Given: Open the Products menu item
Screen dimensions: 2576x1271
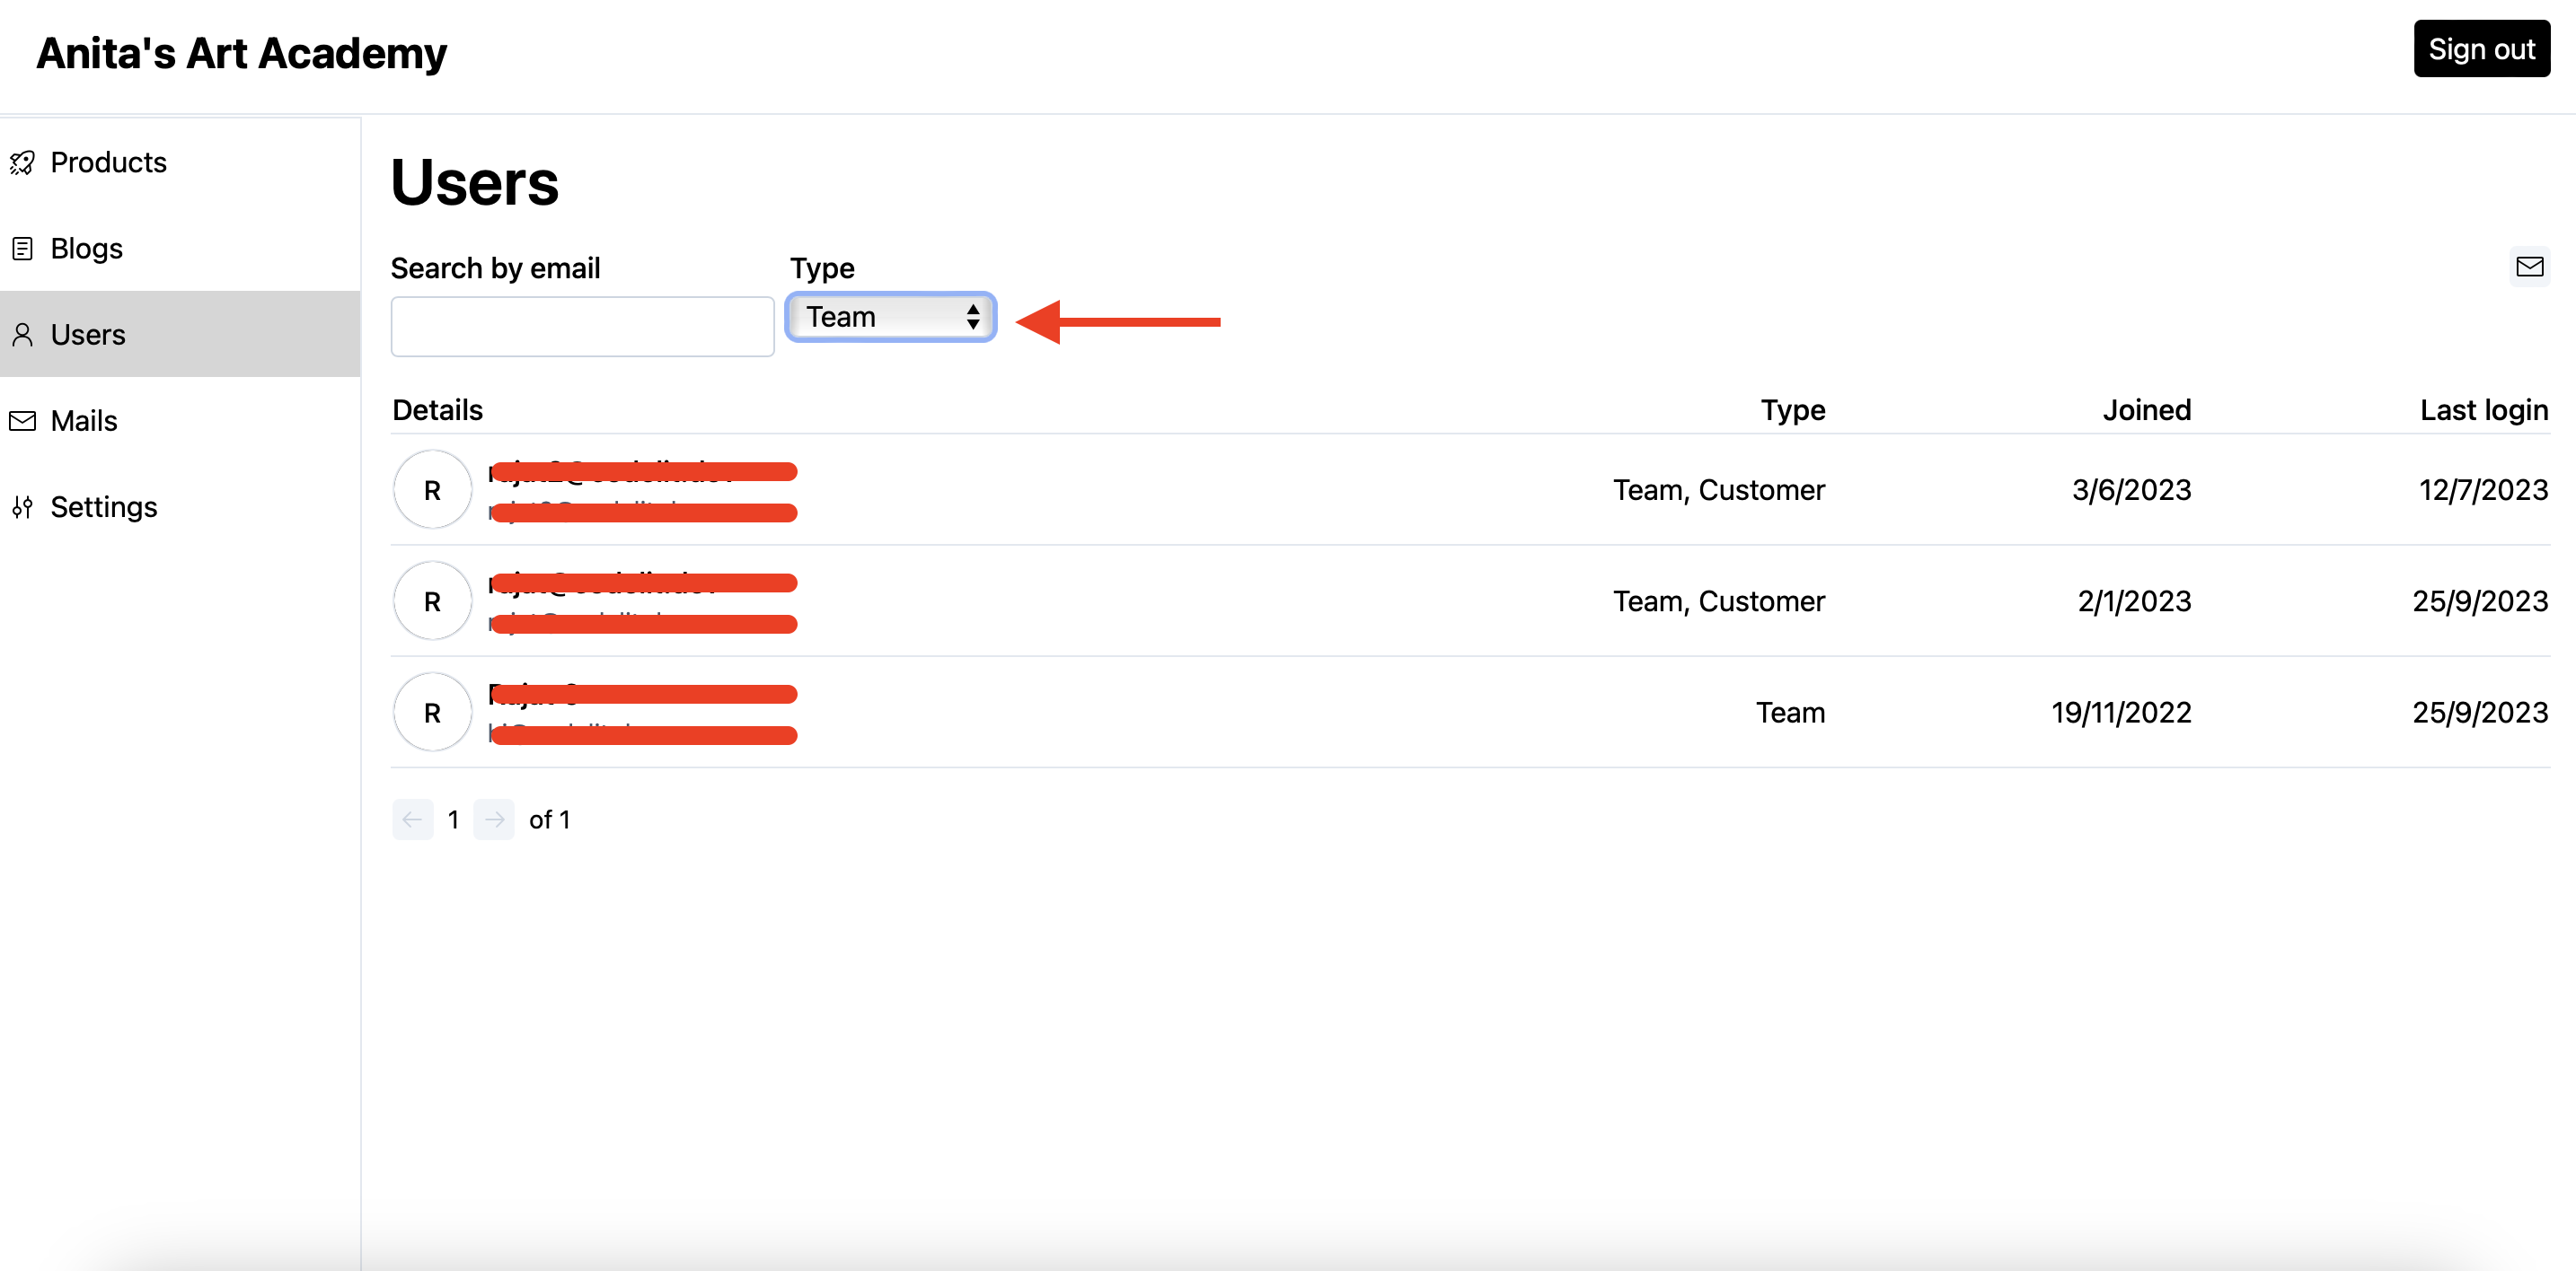Looking at the screenshot, I should click(x=108, y=162).
